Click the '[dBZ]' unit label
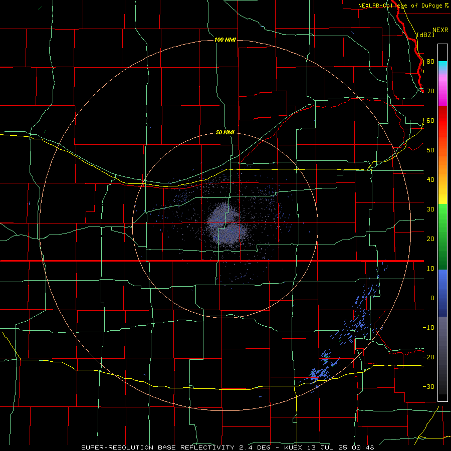451x451 pixels. [425, 35]
